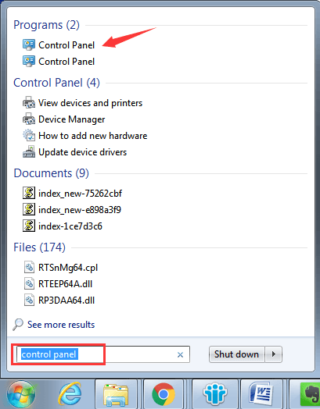Follow the See more results link
The height and width of the screenshot is (409, 320).
click(x=61, y=325)
